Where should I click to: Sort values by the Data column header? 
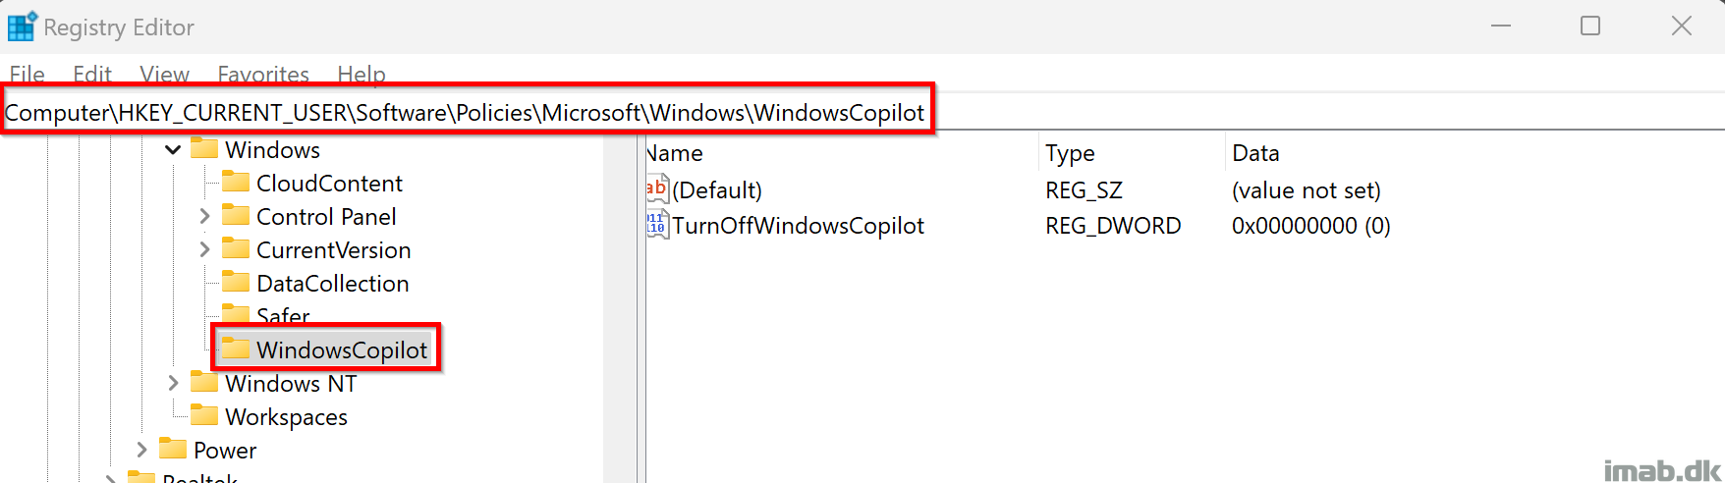click(x=1474, y=153)
